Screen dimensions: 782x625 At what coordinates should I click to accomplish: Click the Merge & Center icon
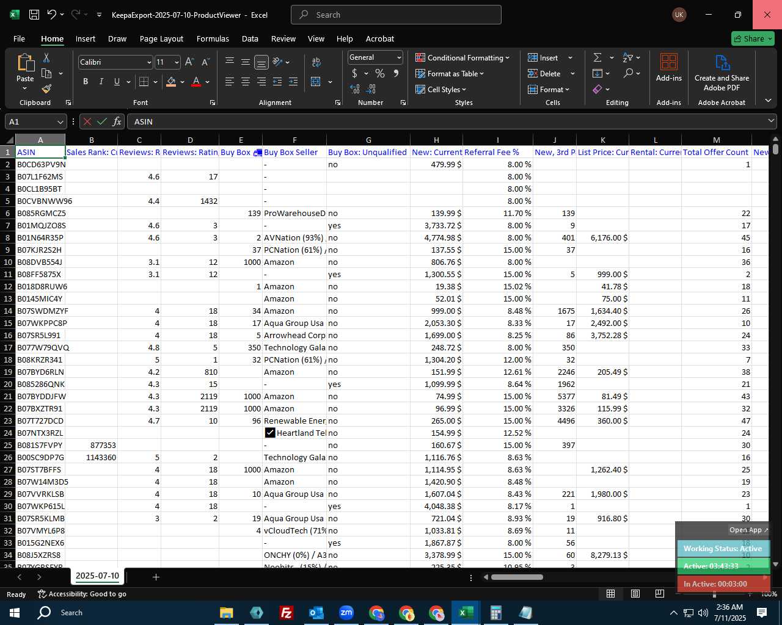[x=316, y=82]
